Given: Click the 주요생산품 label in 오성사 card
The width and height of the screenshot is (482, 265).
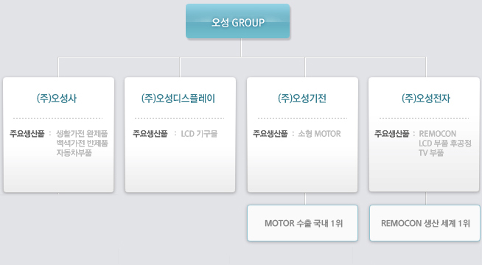Looking at the screenshot, I should [x=27, y=133].
